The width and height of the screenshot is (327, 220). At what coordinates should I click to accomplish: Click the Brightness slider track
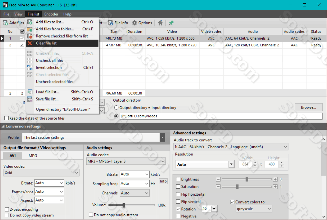247,179
